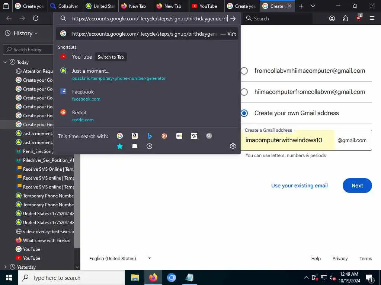
Task: Switch to the CollabNet tab
Action: coord(65,6)
